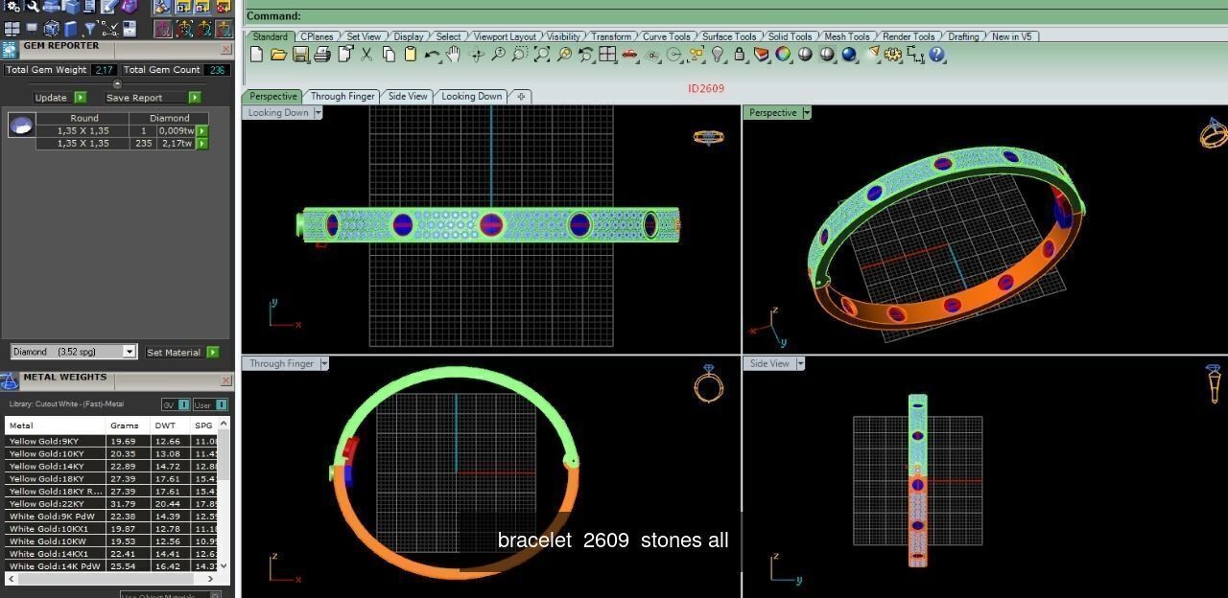Click the blue render sphere icon
The width and height of the screenshot is (1228, 598).
(849, 55)
